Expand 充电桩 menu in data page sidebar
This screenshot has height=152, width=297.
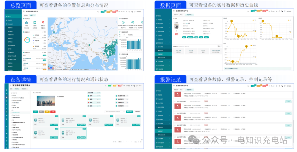click(163, 35)
